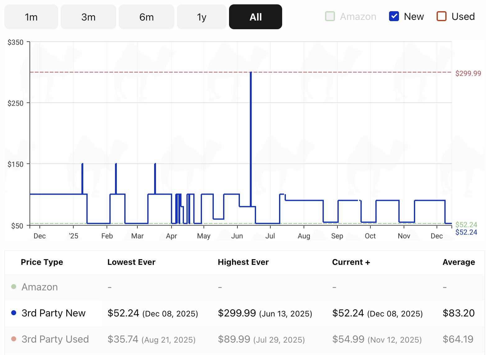Click the $299.99 peak on the chart

[251, 73]
